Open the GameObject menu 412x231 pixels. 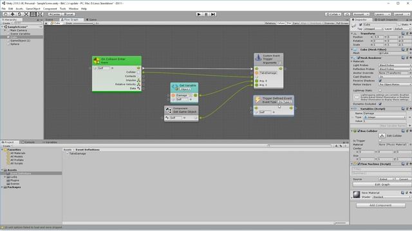pos(33,8)
